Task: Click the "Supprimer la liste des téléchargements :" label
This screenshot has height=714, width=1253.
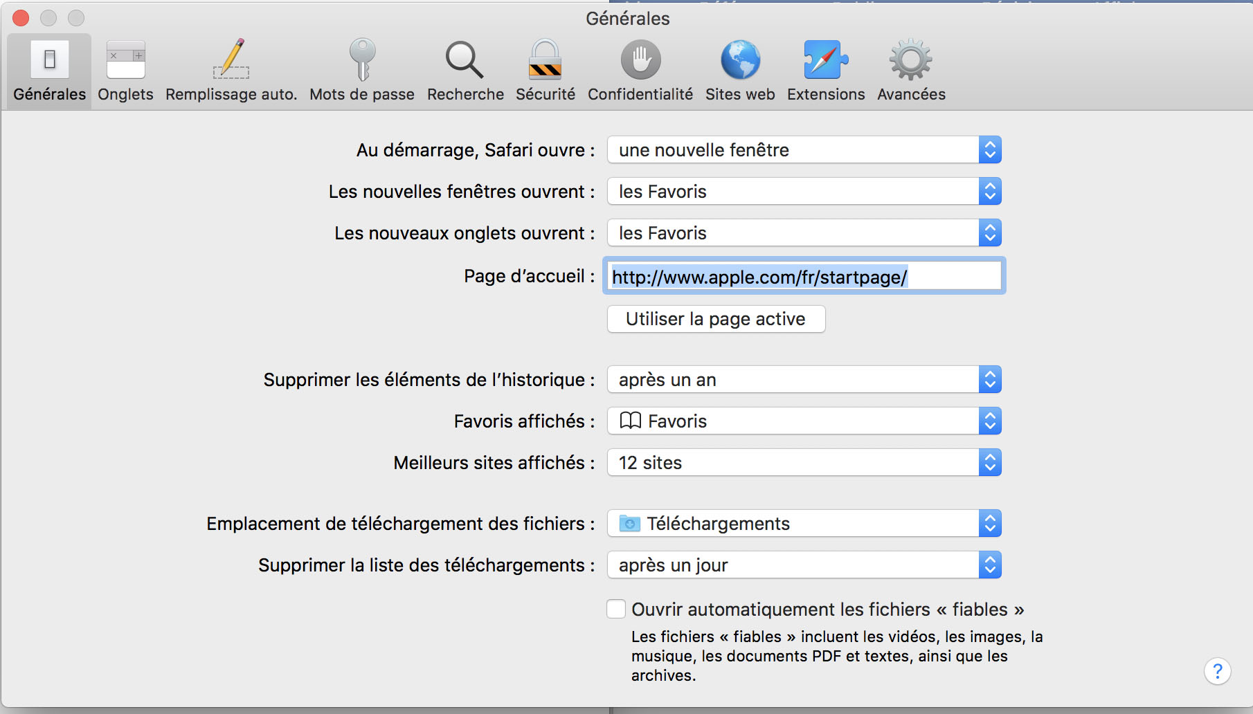Action: pyautogui.click(x=426, y=565)
